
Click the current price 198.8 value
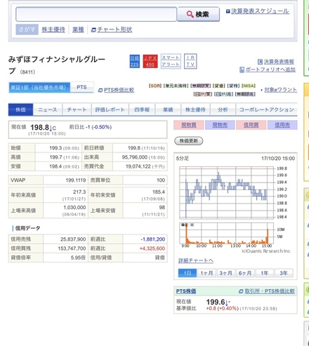[40, 128]
